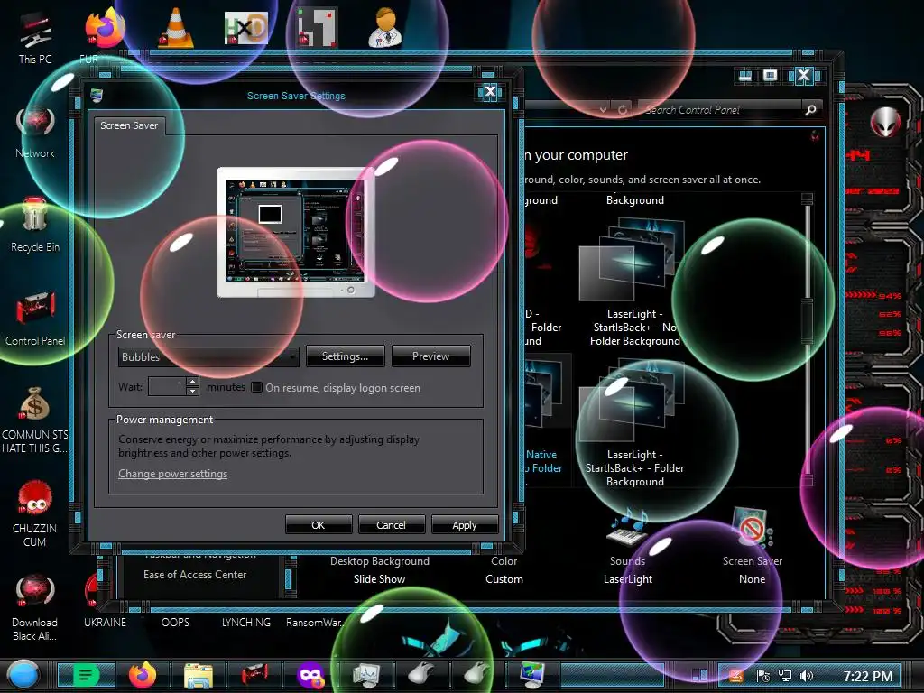924x693 pixels.
Task: Enable On resume, display logon screen checkbox
Action: 256,387
